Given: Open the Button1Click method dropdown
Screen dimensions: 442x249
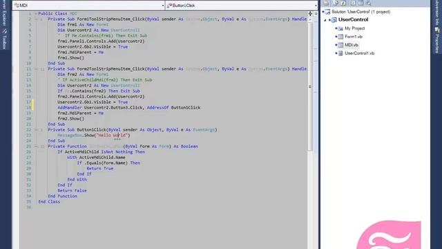Looking at the screenshot, I should point(316,6).
